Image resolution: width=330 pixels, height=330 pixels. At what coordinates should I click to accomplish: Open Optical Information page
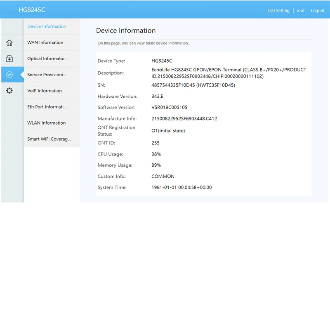(47, 59)
